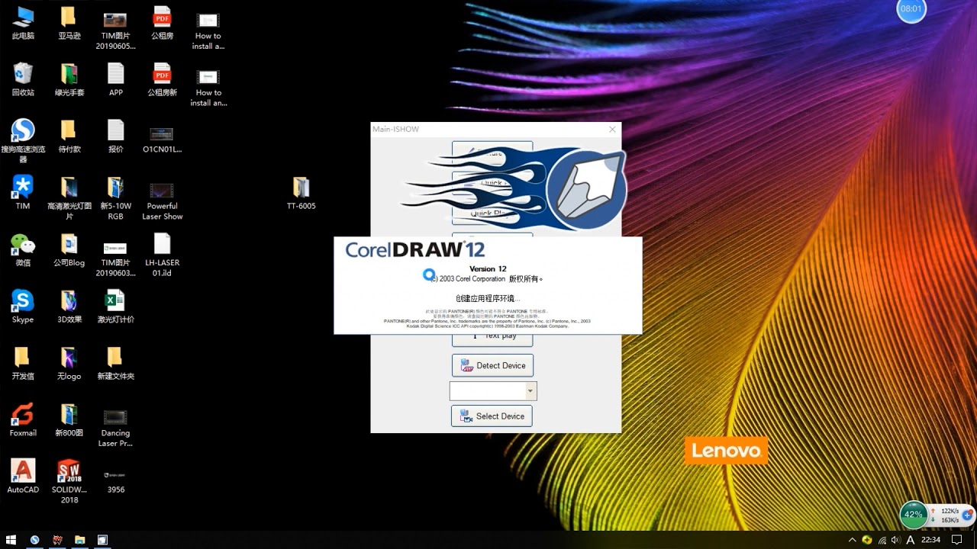Screen dimensions: 977x549
Task: Select the 新5-10W RGB folder
Action: point(116,197)
